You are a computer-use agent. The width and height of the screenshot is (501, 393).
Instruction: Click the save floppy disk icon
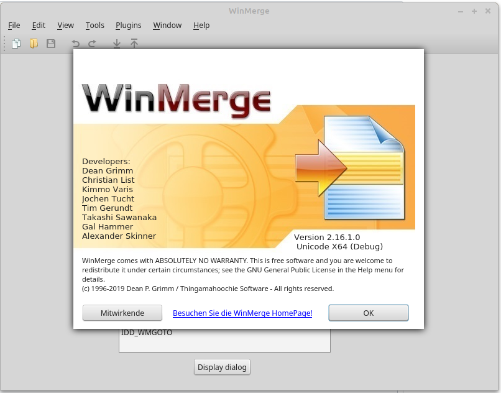click(51, 43)
